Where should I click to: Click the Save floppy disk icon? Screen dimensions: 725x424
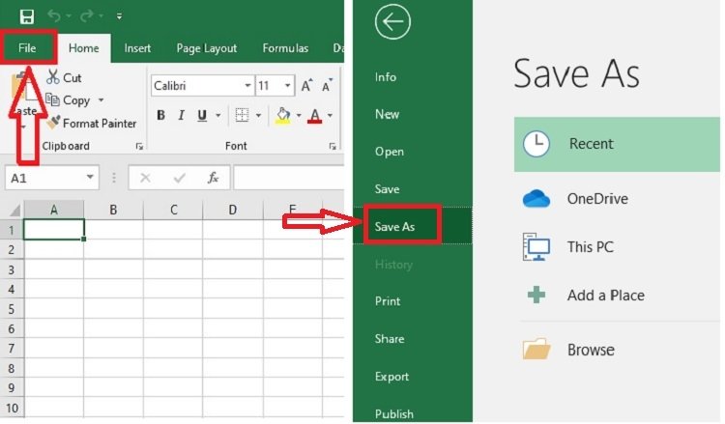27,16
